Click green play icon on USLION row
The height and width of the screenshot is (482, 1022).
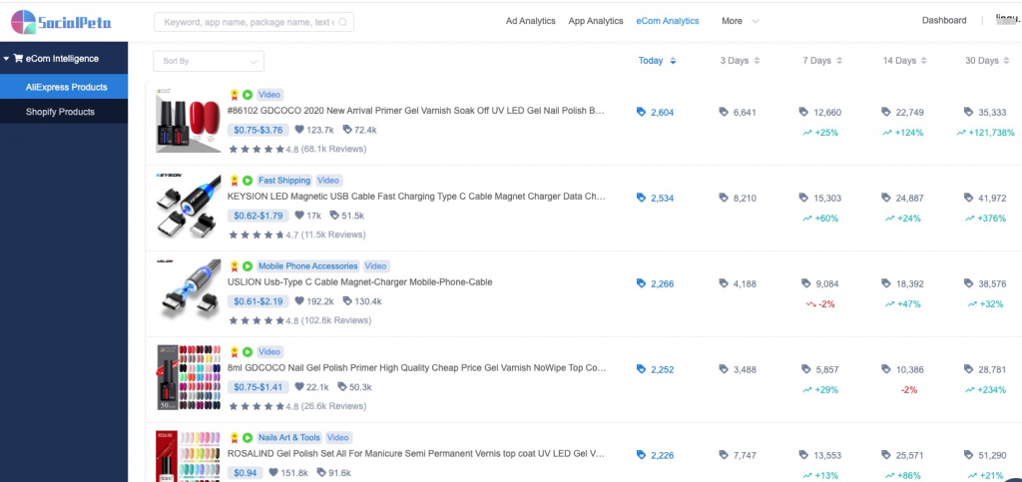coord(248,266)
